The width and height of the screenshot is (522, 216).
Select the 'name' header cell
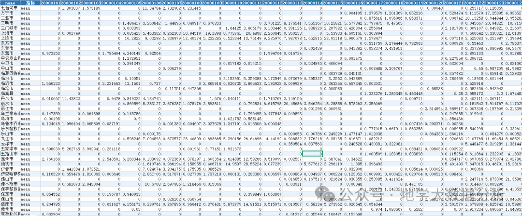(x=10, y=3)
